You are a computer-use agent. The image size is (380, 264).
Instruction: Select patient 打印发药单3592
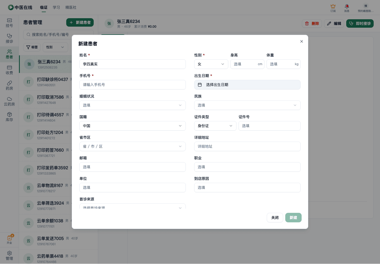(x=45, y=170)
